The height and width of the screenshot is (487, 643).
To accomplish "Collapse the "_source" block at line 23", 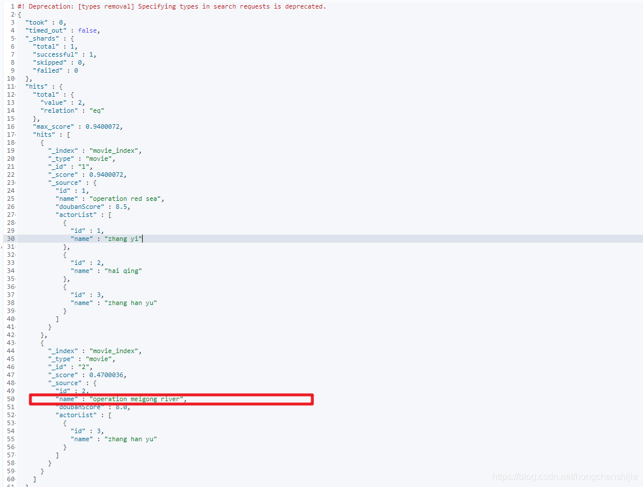I will pyautogui.click(x=15, y=183).
